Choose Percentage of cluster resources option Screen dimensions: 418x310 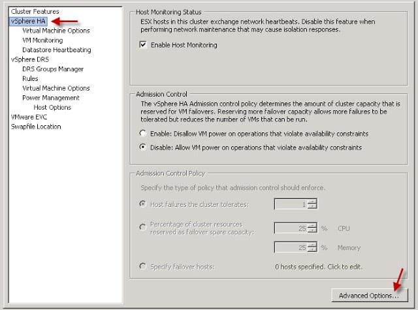[143, 227]
